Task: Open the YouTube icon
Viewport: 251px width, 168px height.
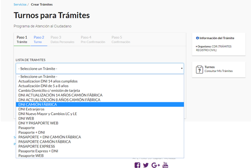Action: (165, 165)
